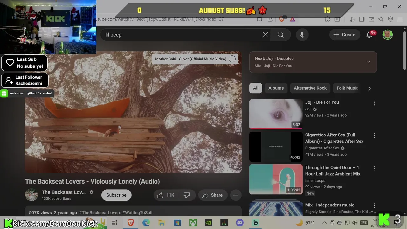Click #WaitingToSpill hashtag link
407x229 pixels.
138,212
